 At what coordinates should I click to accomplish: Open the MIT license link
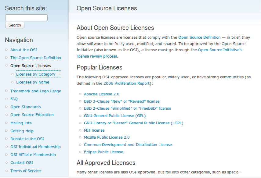[x=94, y=130]
